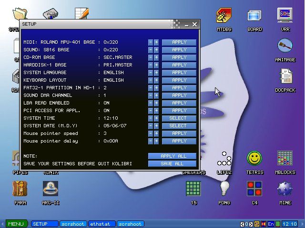The width and height of the screenshot is (305, 228).
Task: Open the C4 game icon
Action: click(254, 189)
